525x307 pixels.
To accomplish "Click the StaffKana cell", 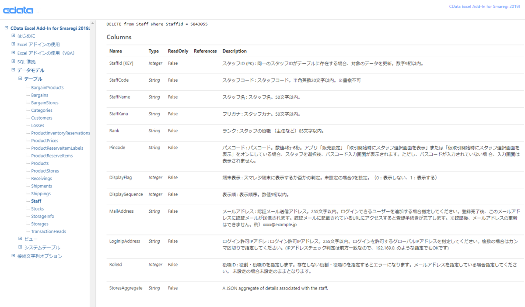I will pyautogui.click(x=119, y=114).
